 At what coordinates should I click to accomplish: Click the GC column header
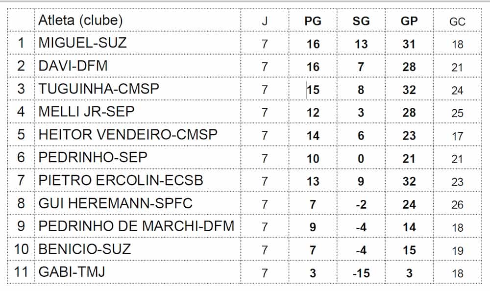[x=457, y=22]
